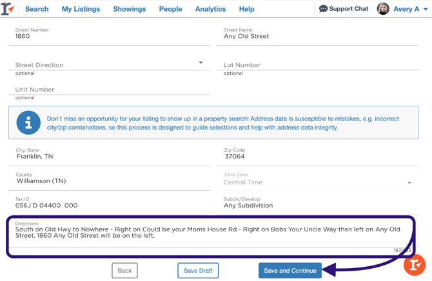Focus the Street Name field

pos(317,37)
